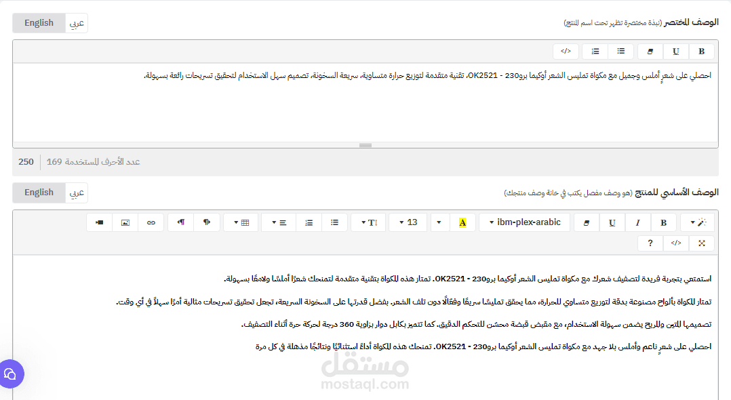
Task: Switch short description to عربي tab
Action: coord(77,23)
